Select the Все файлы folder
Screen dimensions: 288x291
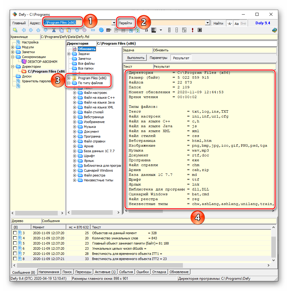click(86, 63)
